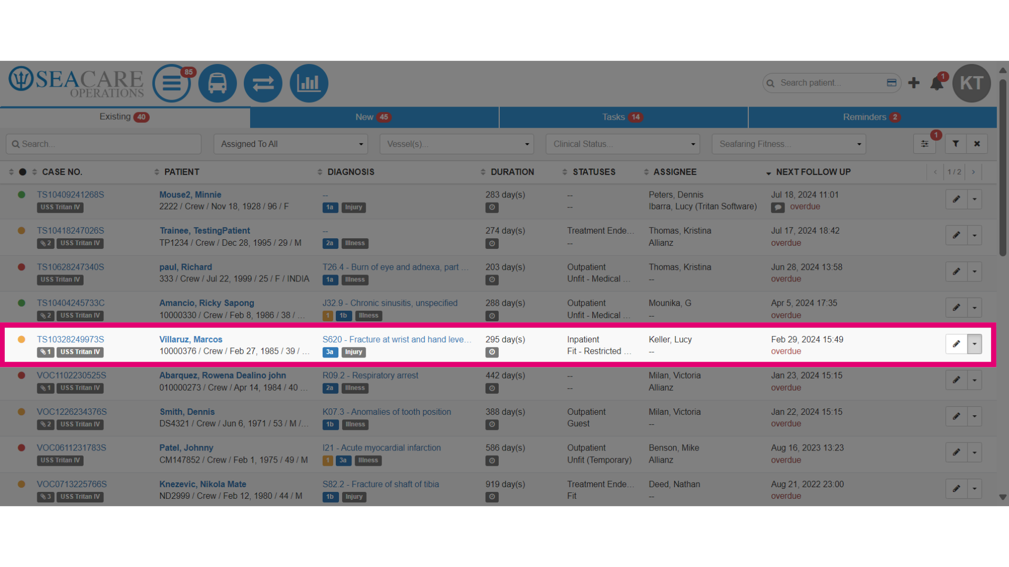Viewport: 1009px width, 567px height.
Task: Switch to the New tab
Action: point(374,117)
